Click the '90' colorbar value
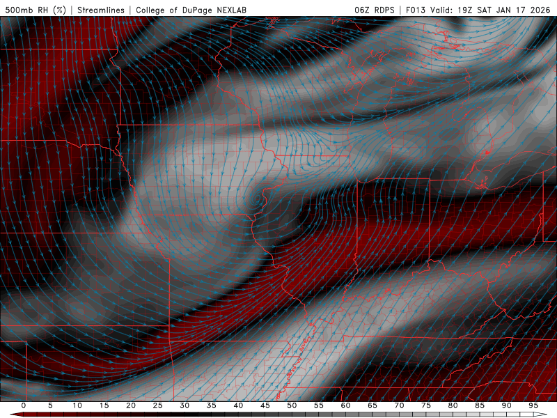 click(x=506, y=405)
